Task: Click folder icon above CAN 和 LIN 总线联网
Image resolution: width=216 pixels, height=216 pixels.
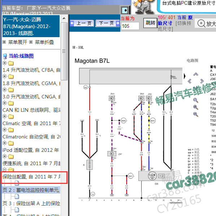Action: point(11,103)
